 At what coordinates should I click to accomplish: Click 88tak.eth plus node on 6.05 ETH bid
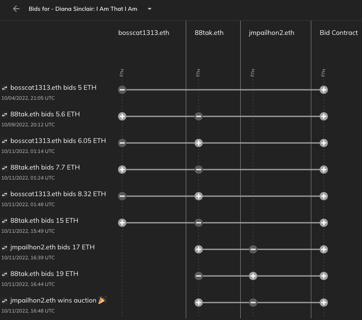tap(199, 143)
